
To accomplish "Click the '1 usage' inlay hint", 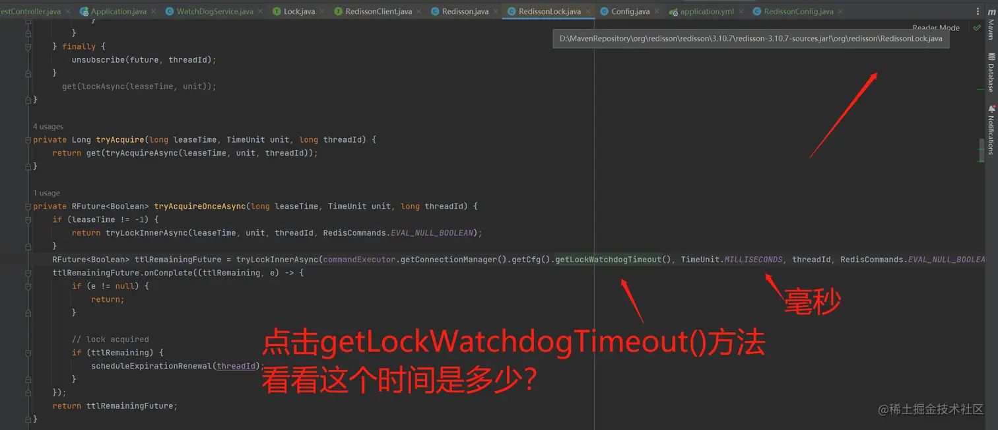I will 46,193.
